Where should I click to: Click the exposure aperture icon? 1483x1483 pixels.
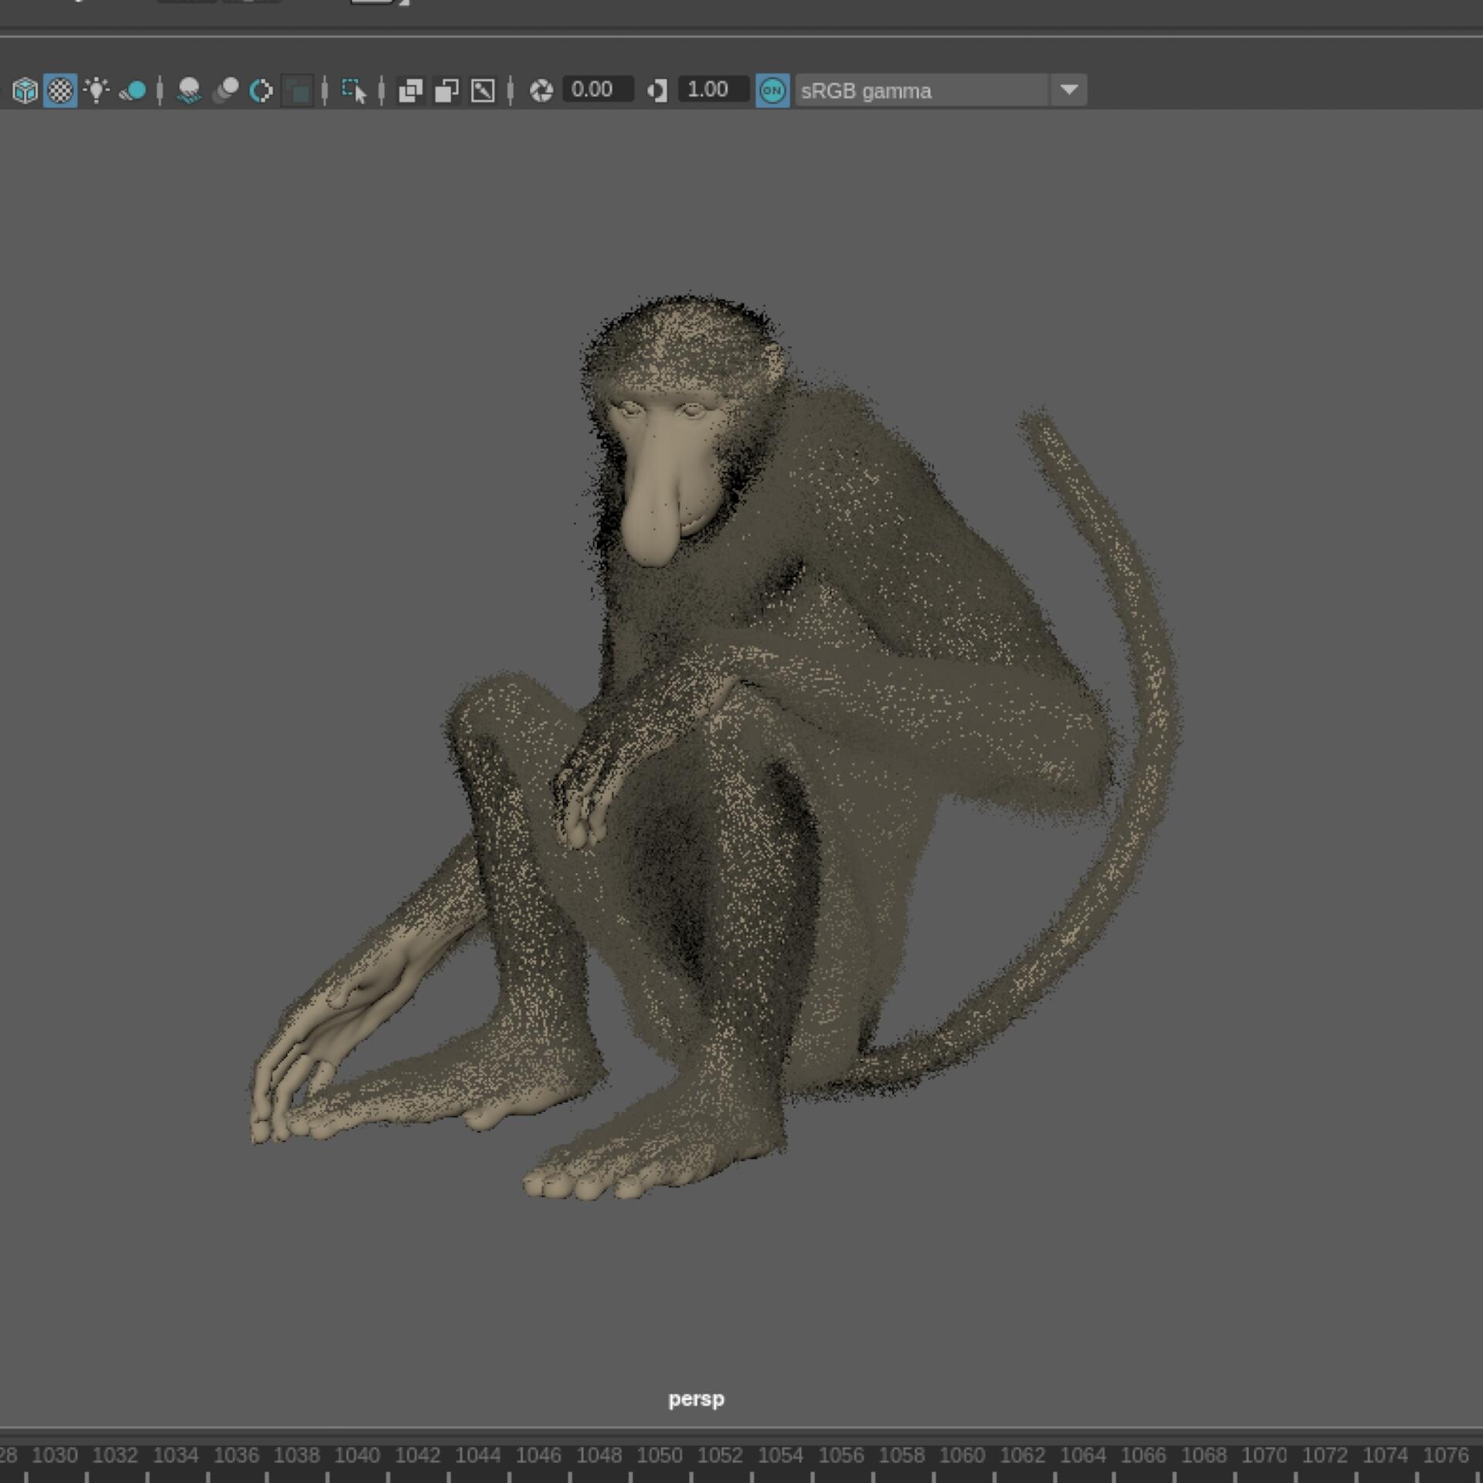tap(541, 90)
